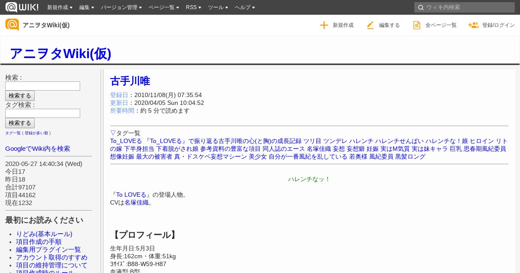Click the 更新日 label link
Screen dimensions: 520x273
coord(119,103)
